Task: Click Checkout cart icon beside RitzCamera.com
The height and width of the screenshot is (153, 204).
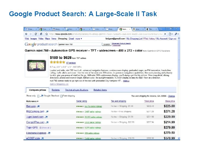Action: [47, 112]
